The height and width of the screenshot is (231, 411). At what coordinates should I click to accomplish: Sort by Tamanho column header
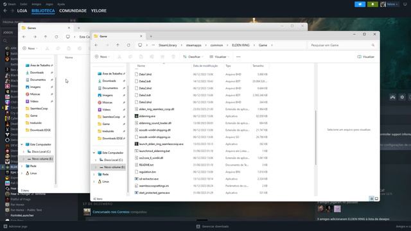tap(258, 65)
